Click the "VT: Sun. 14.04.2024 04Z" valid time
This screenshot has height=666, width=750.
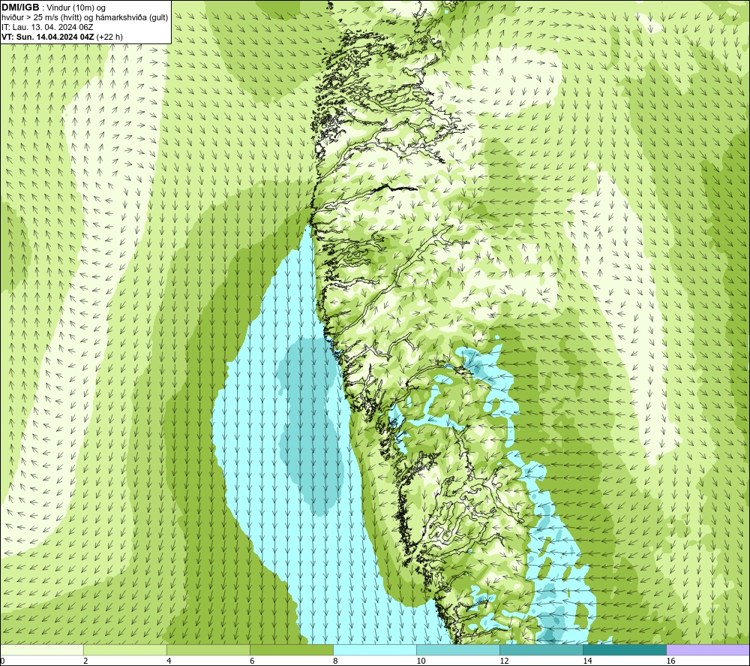point(48,37)
